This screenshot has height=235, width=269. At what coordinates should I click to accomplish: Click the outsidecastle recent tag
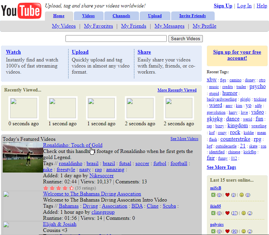pyautogui.click(x=226, y=146)
